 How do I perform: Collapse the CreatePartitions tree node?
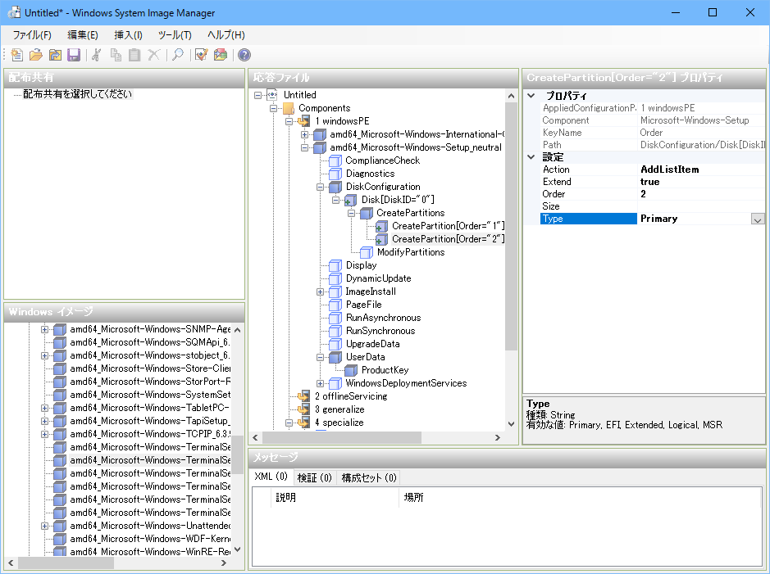pos(351,213)
